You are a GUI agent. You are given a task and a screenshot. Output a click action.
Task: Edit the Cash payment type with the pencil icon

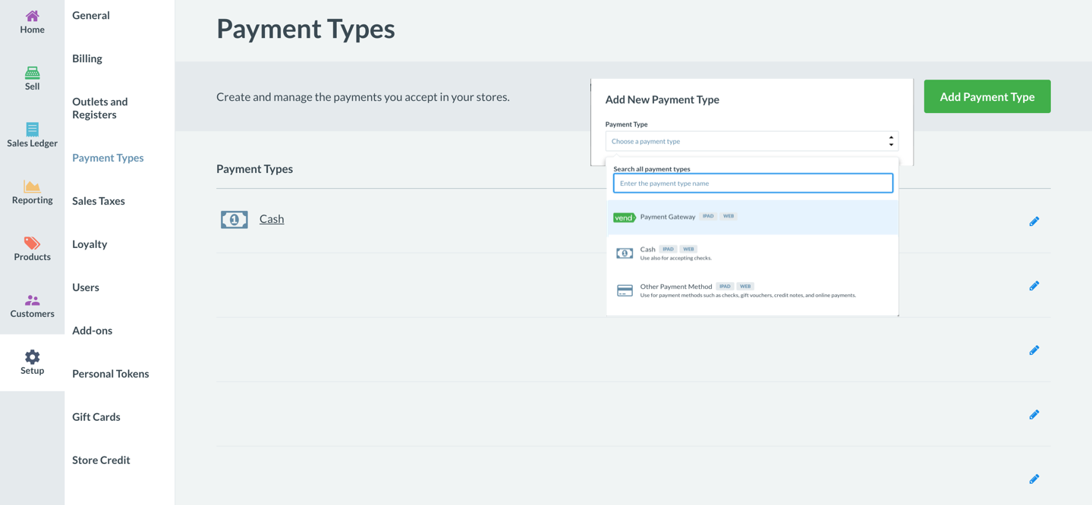1034,221
